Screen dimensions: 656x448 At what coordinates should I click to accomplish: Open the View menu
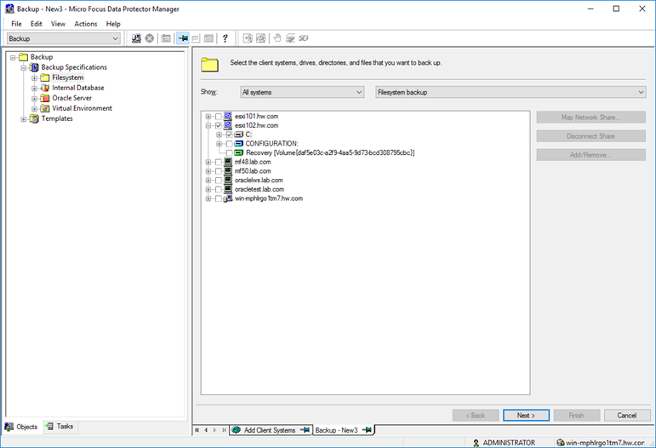[x=58, y=24]
